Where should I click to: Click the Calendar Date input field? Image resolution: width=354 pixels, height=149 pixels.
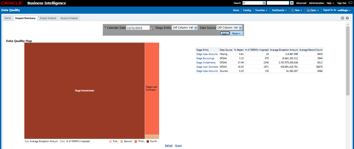138,28
